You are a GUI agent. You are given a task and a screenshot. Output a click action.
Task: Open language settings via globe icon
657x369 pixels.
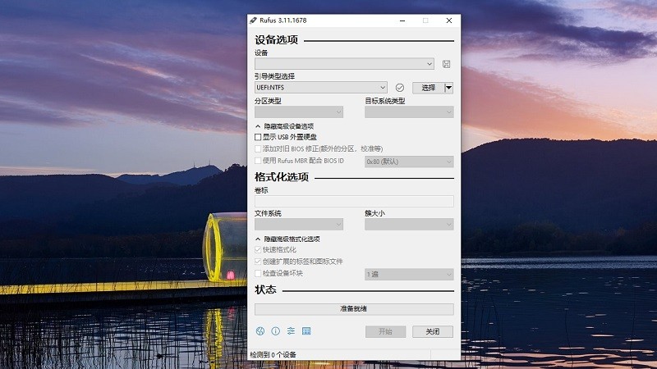(x=260, y=331)
